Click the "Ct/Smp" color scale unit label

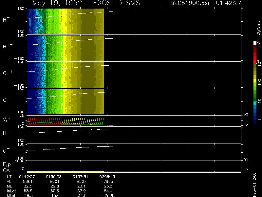[258, 28]
